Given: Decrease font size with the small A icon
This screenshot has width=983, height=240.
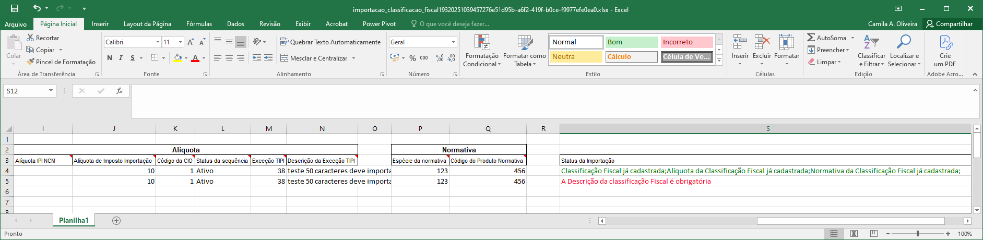Looking at the screenshot, I should point(202,42).
